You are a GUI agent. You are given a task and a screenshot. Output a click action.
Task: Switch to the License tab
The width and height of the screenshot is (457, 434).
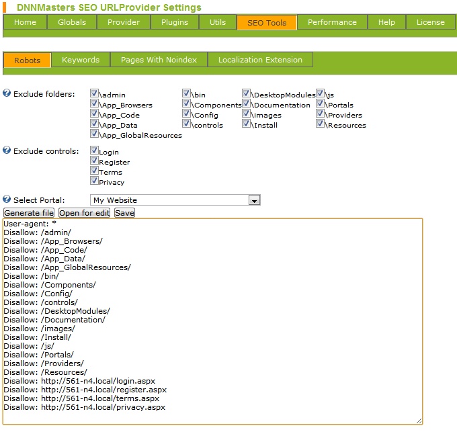click(431, 22)
